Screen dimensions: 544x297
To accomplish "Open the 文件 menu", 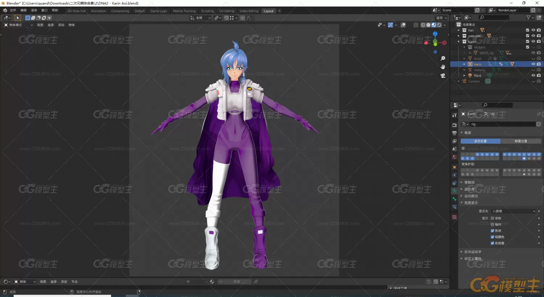I will (x=13, y=11).
